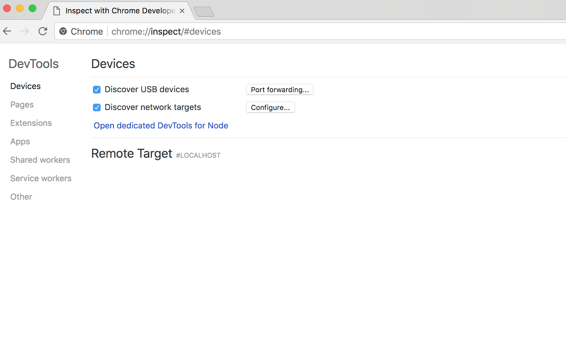
Task: Select Devices in the DevTools sidebar
Action: (x=25, y=86)
